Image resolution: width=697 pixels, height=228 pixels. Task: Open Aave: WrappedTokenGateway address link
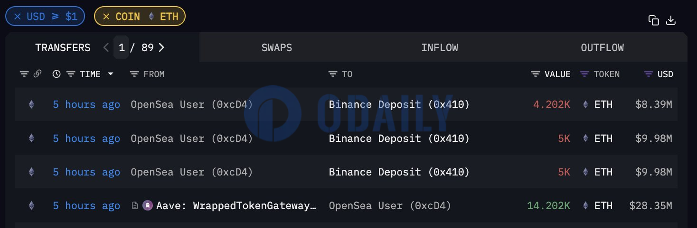tap(235, 206)
